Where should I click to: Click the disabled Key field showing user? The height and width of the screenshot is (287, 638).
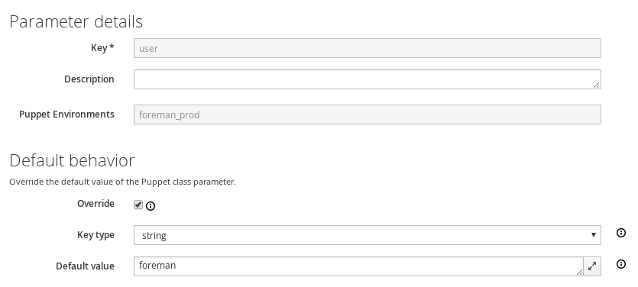(368, 48)
